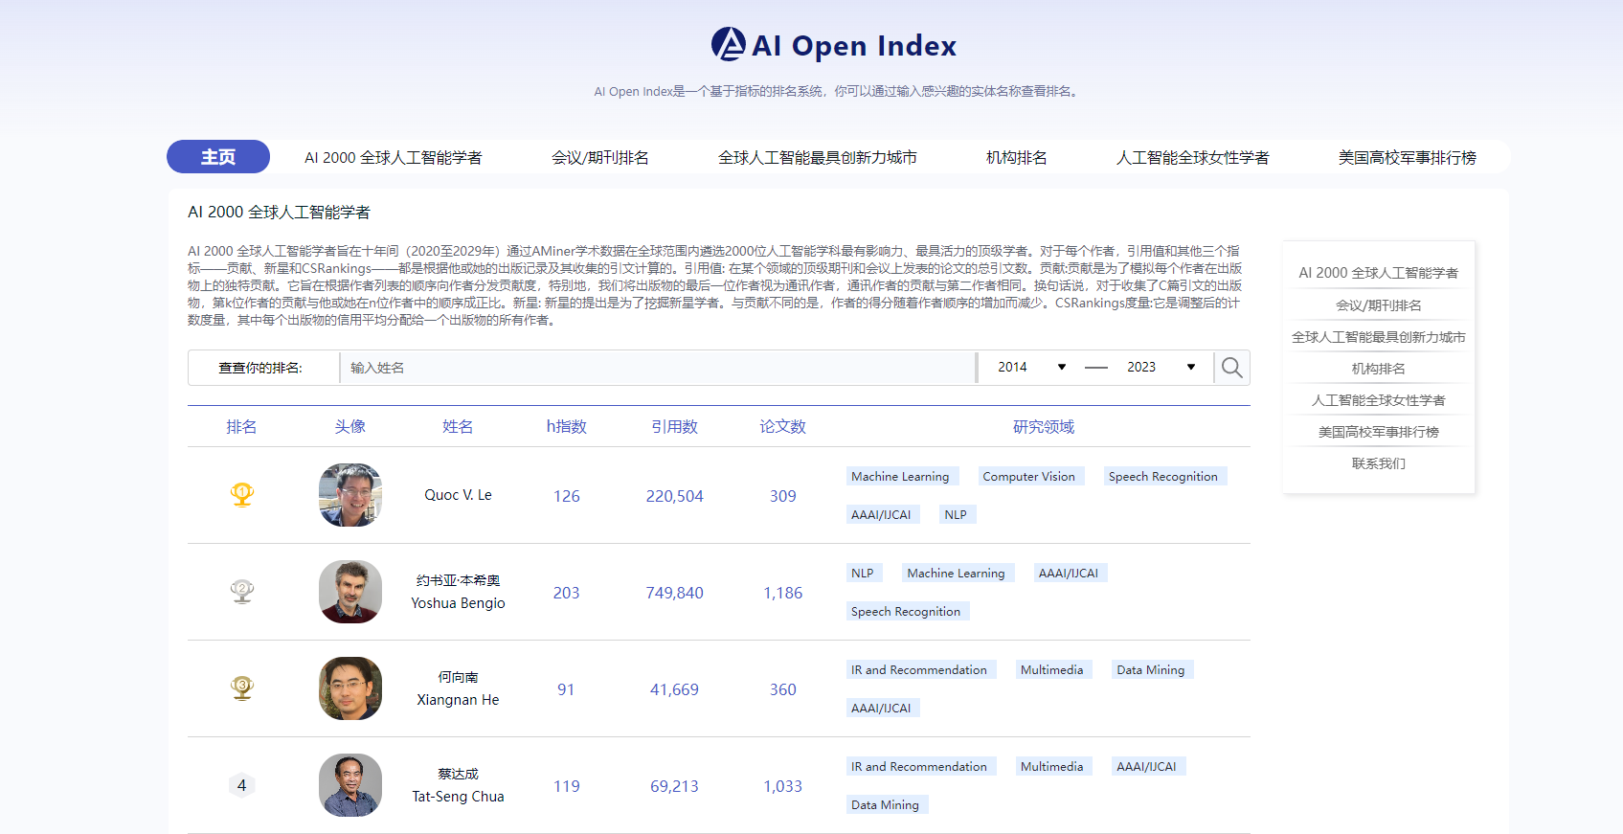Switch to 机构排名 tab
1623x834 pixels.
(1017, 157)
